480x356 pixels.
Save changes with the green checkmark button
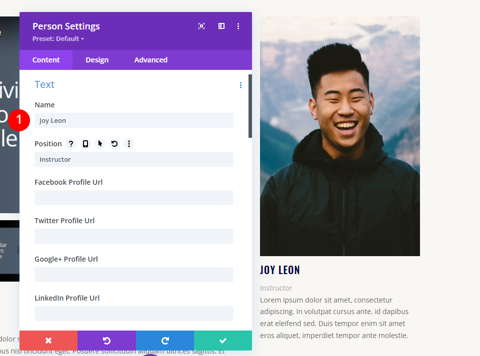click(x=223, y=341)
